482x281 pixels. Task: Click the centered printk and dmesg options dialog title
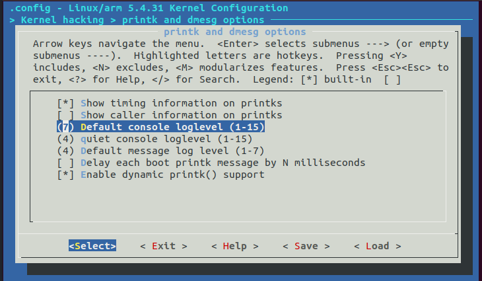click(234, 32)
